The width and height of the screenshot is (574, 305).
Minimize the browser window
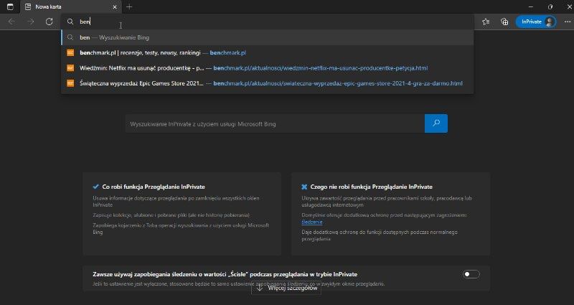coord(531,6)
